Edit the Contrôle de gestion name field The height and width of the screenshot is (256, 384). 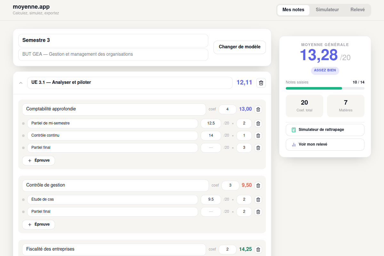pos(116,186)
